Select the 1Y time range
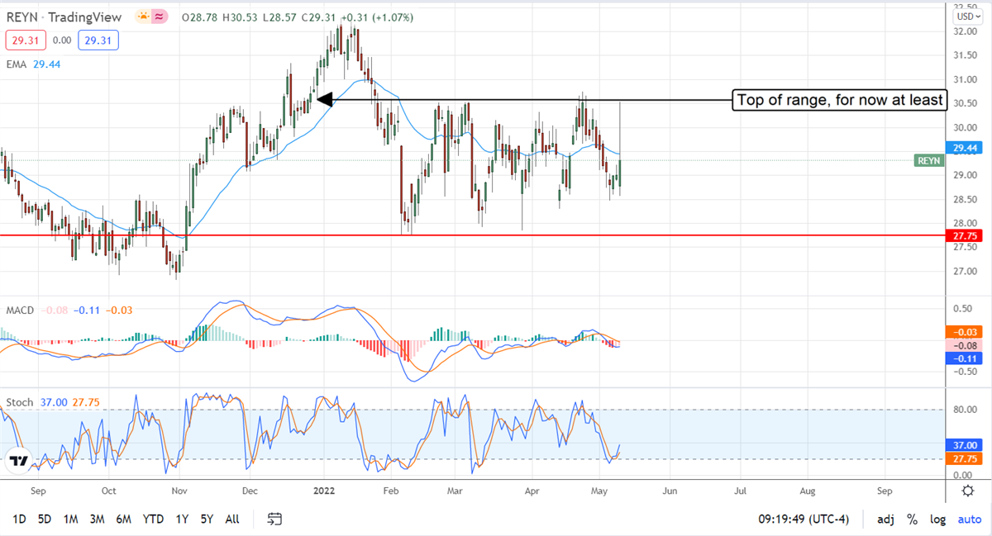992x536 pixels. tap(181, 519)
